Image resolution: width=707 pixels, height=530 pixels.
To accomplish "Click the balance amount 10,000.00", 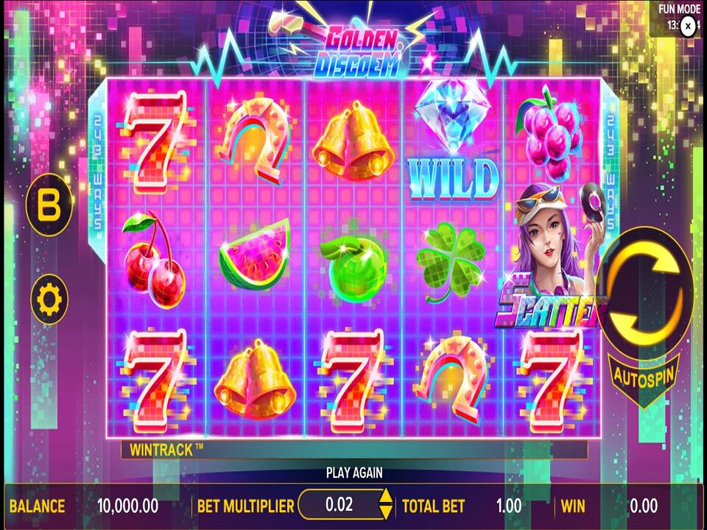I will pos(127,506).
